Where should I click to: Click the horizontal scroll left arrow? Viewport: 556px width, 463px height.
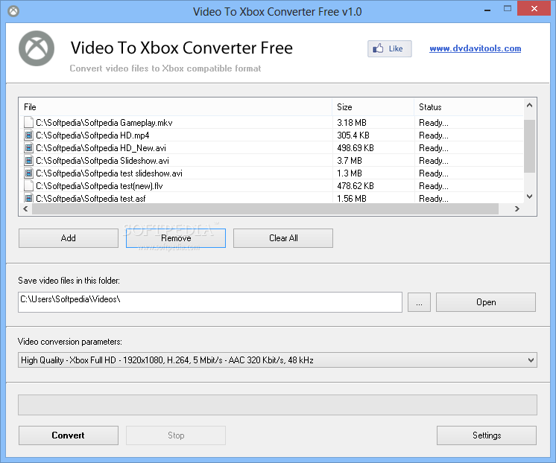[x=25, y=208]
